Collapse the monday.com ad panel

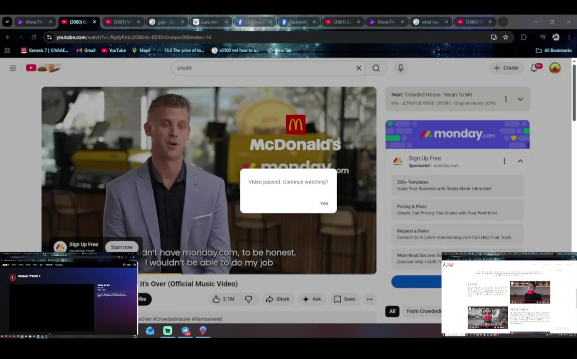click(x=520, y=161)
